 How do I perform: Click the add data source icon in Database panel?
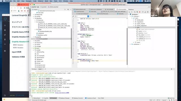click(130, 12)
